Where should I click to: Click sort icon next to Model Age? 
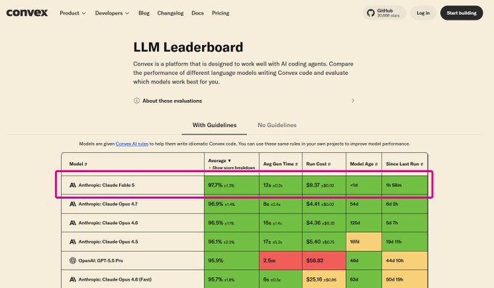point(376,164)
